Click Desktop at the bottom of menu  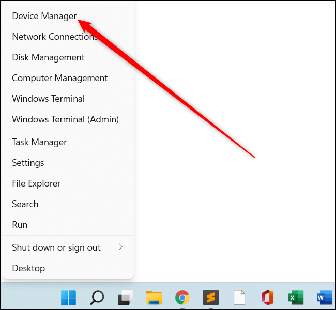pos(28,268)
